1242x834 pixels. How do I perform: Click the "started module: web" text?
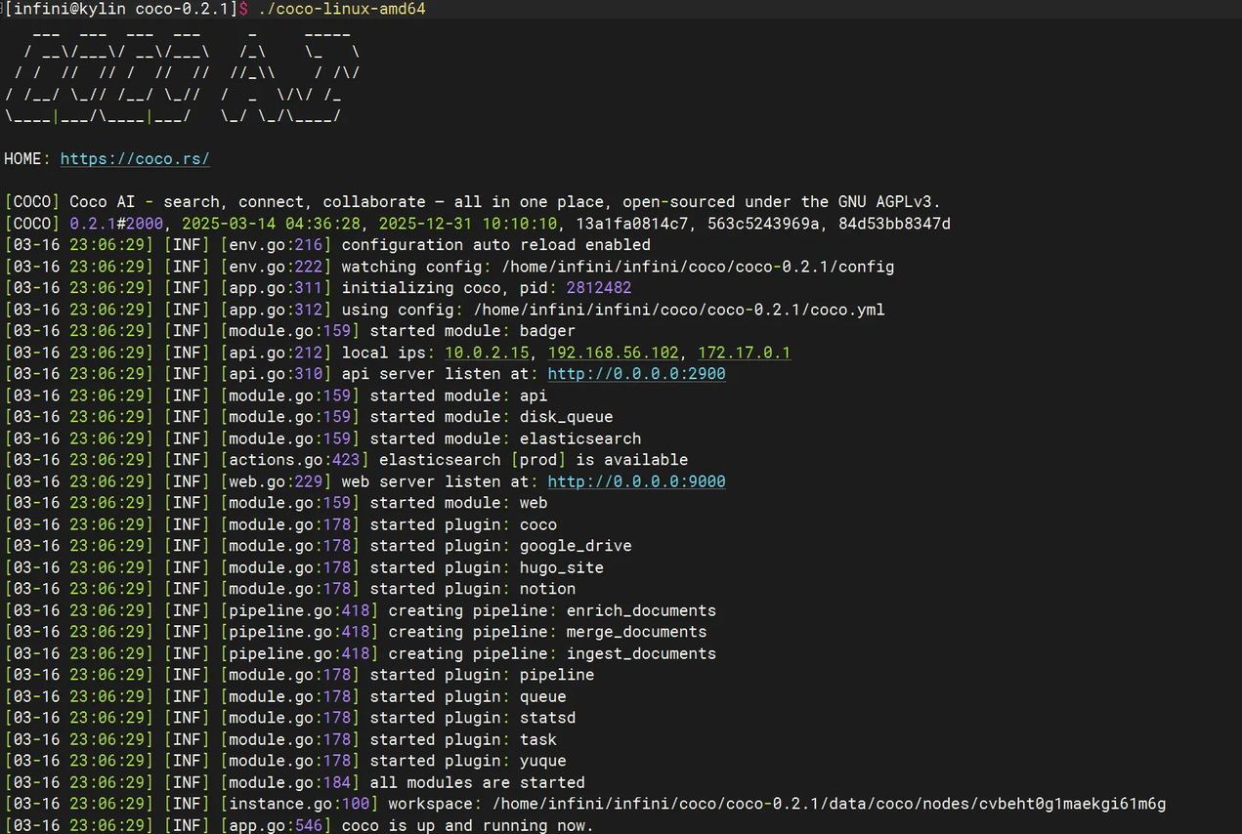tap(458, 503)
